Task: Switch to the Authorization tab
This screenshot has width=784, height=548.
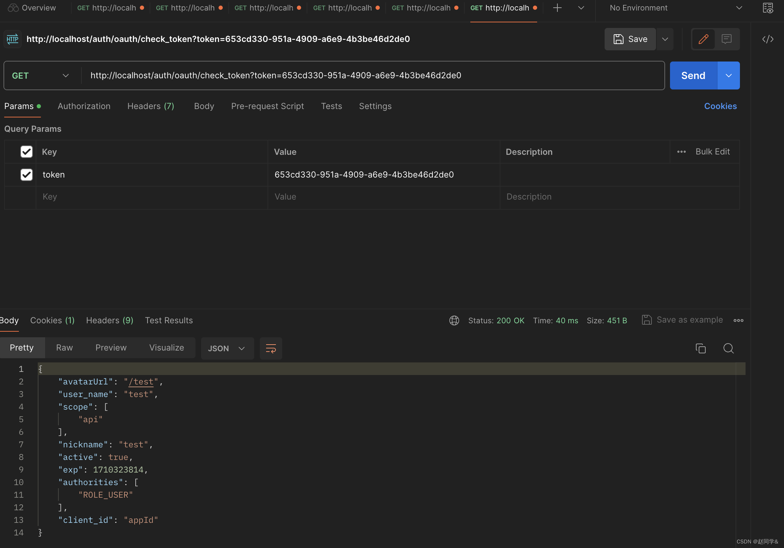Action: coord(84,106)
